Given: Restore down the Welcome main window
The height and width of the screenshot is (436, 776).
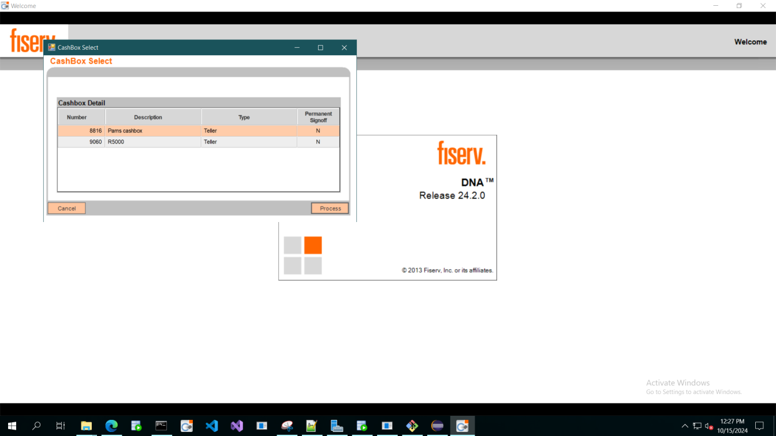Looking at the screenshot, I should (739, 6).
